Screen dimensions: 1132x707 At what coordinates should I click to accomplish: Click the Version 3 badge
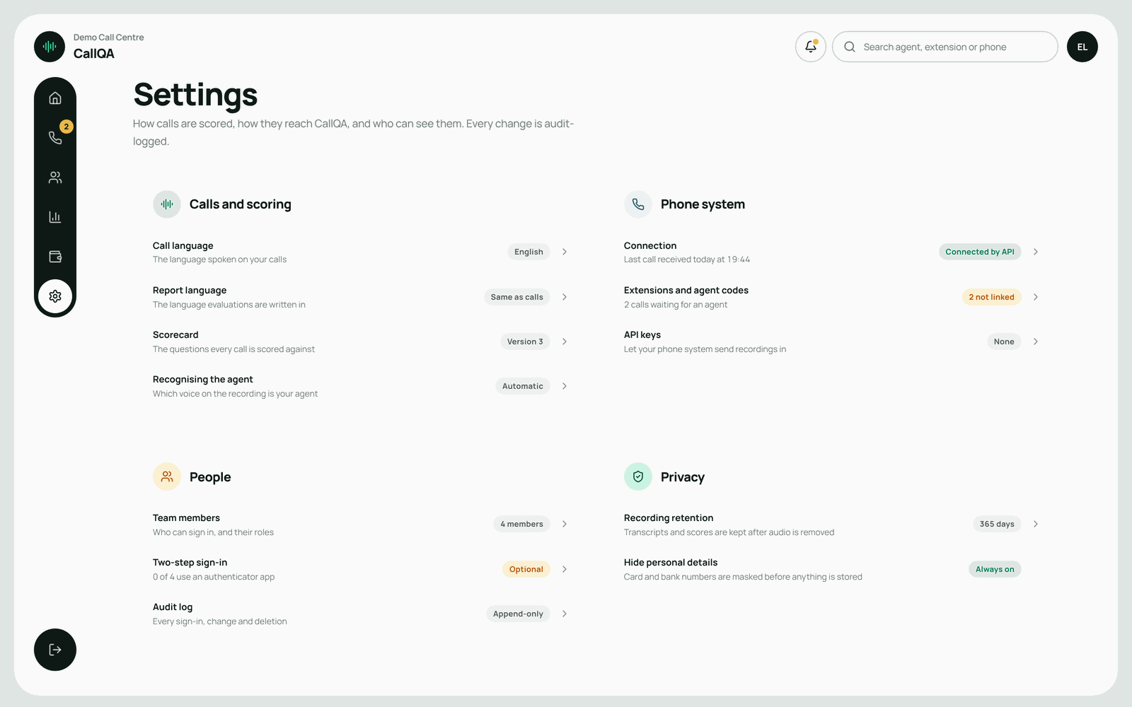(x=525, y=341)
